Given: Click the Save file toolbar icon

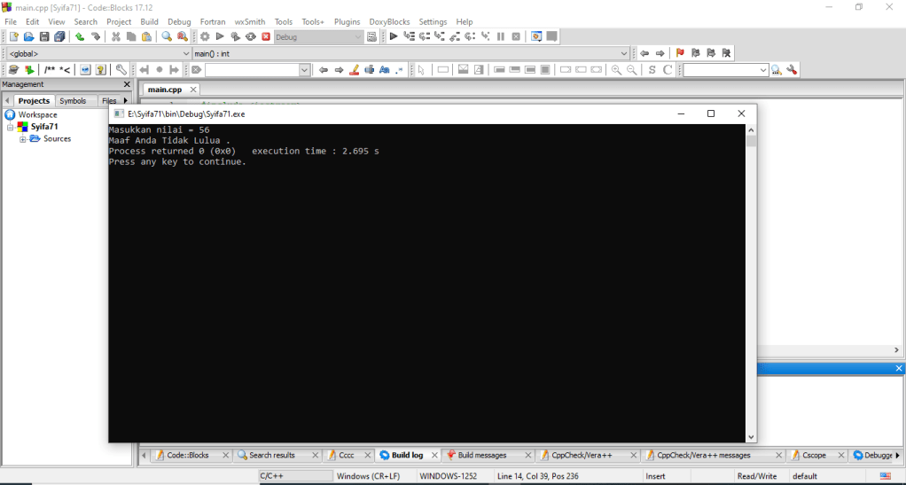Looking at the screenshot, I should pos(44,36).
